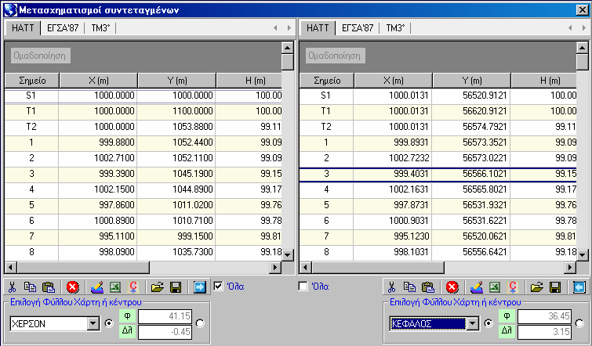
Task: Click right table horizontal scrollbar left arrow
Action: tap(306, 267)
